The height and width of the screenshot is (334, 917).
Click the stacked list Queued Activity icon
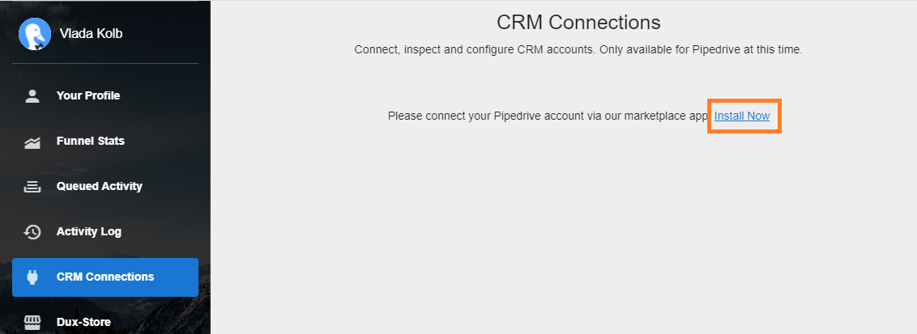pos(32,187)
